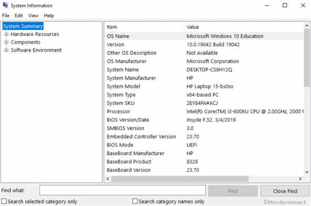
Task: Click the Find button
Action: pyautogui.click(x=233, y=191)
